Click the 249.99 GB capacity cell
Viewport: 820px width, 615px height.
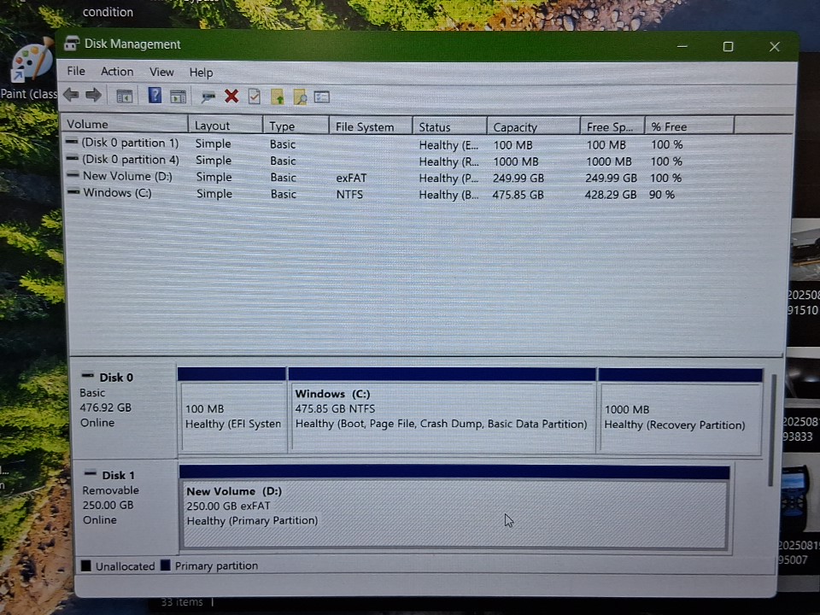tap(518, 179)
